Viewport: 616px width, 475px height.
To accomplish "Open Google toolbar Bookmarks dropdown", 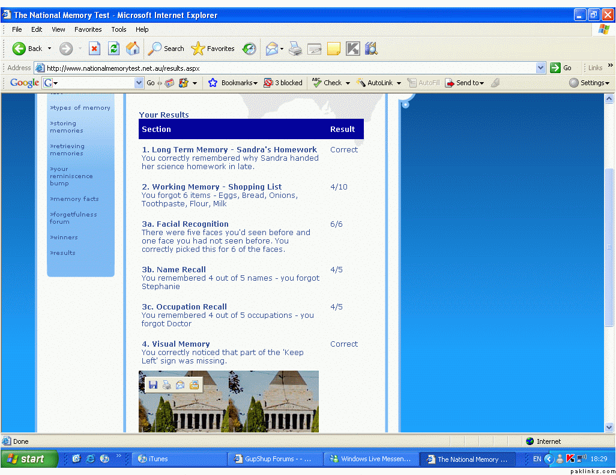I will [x=233, y=83].
